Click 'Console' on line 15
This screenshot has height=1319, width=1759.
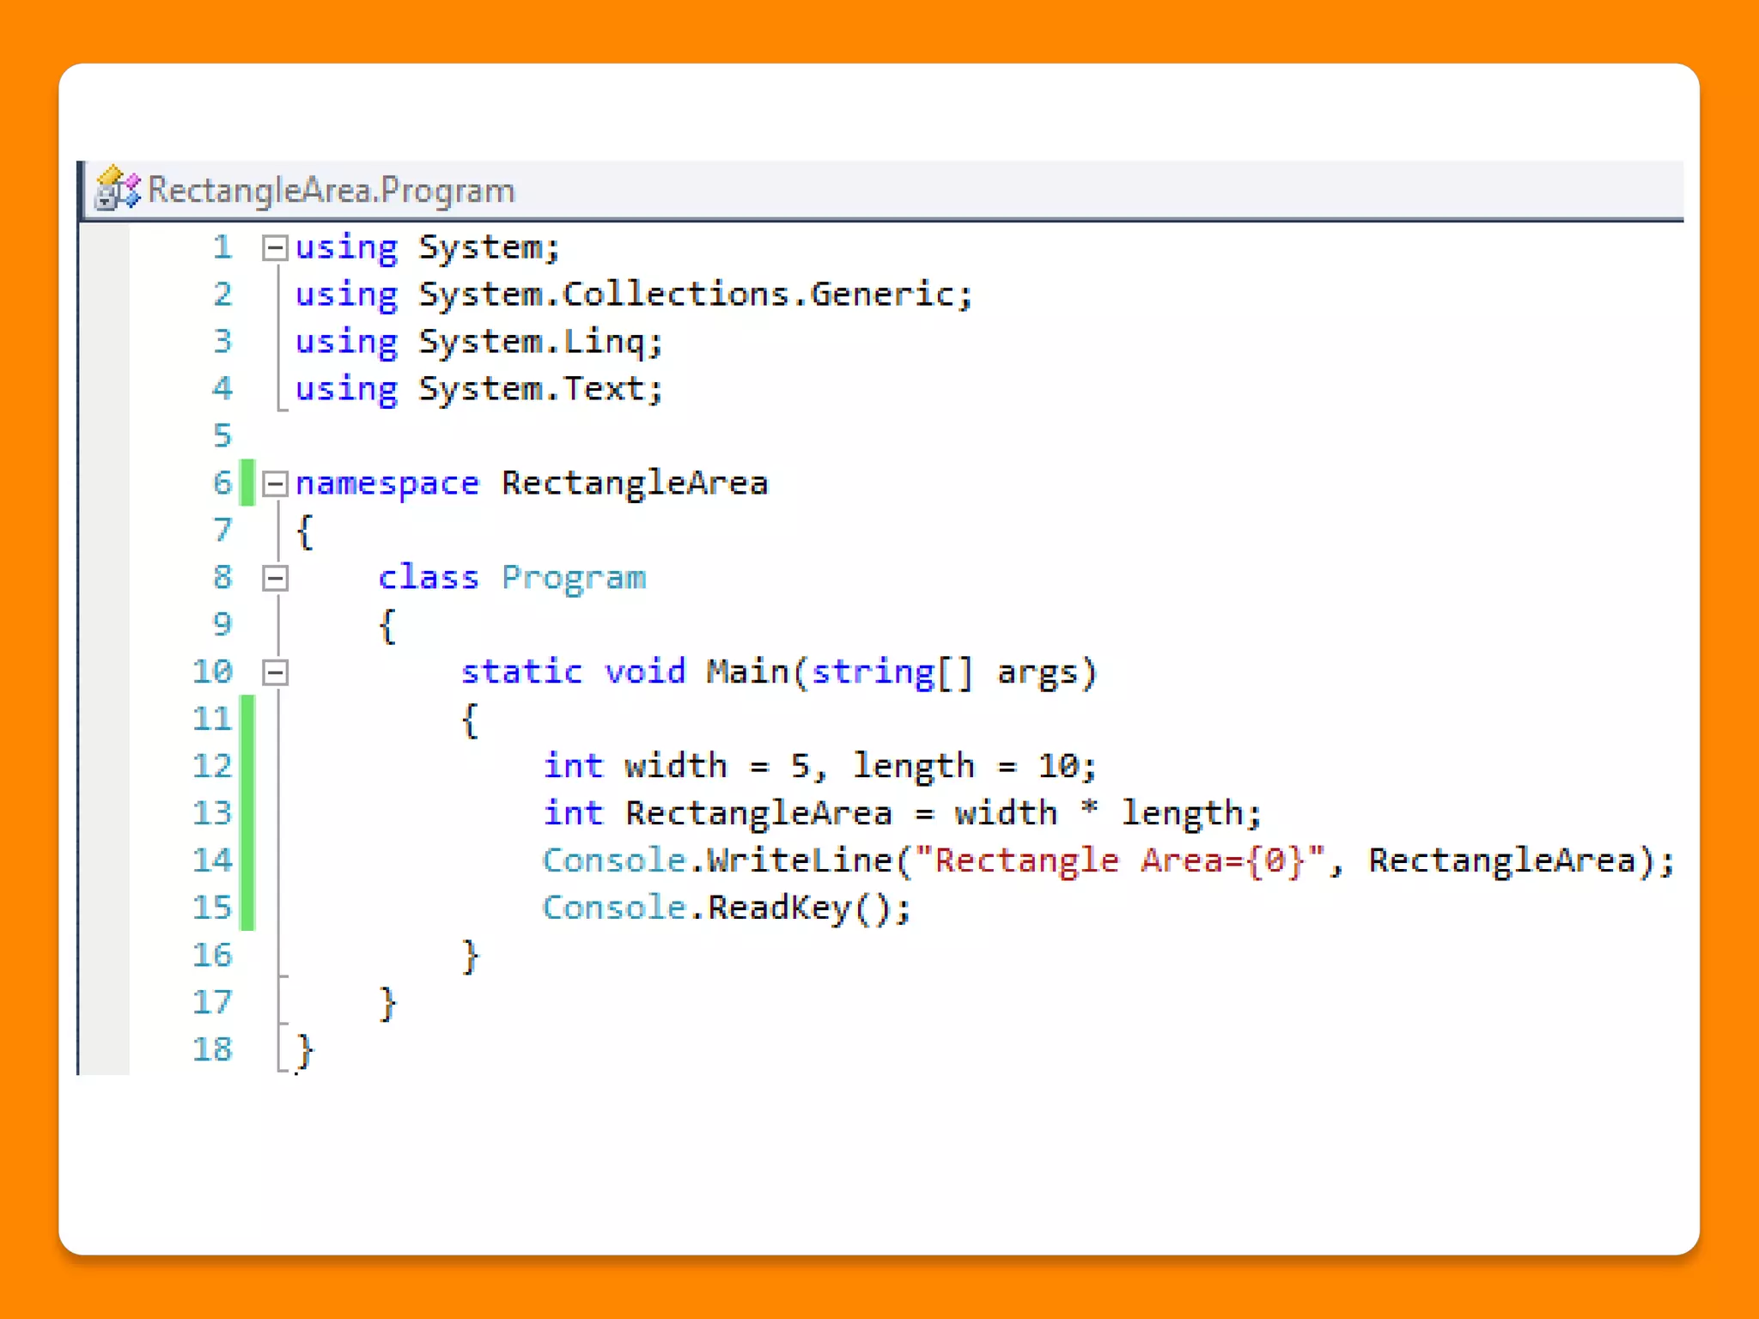[614, 908]
